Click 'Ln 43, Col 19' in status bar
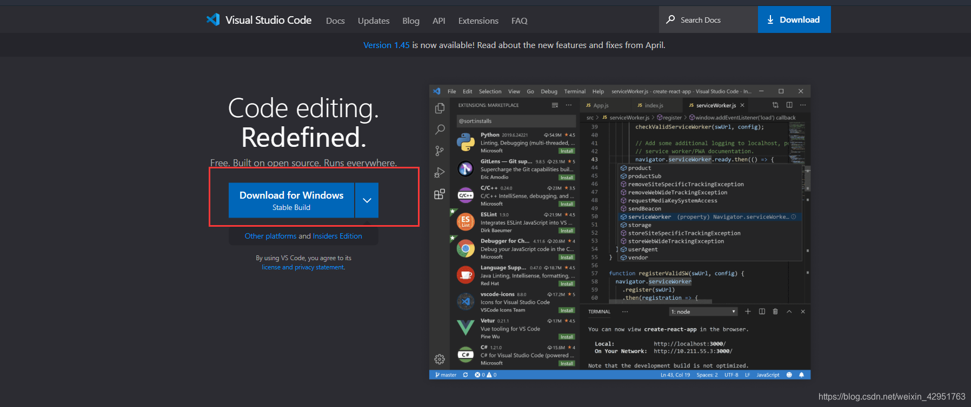This screenshot has width=971, height=407. (675, 375)
